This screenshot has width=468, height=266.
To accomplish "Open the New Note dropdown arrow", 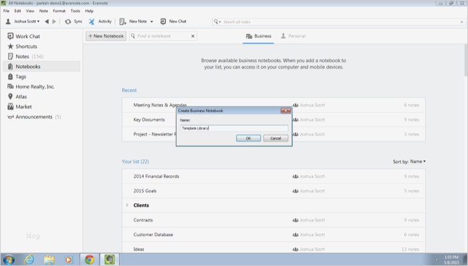I will (152, 21).
